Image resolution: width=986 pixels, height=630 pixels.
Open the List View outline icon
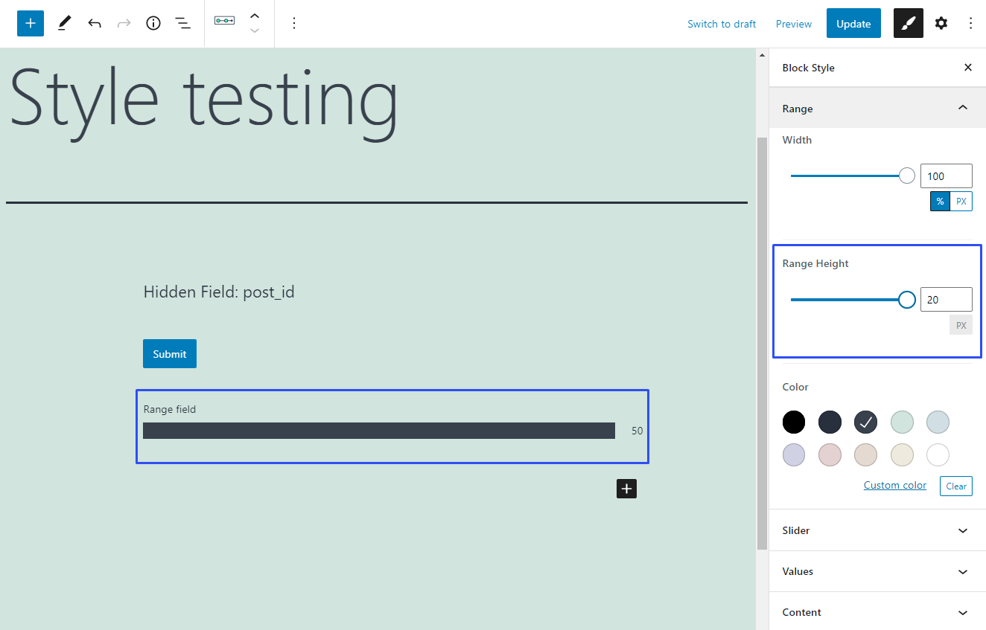[182, 23]
